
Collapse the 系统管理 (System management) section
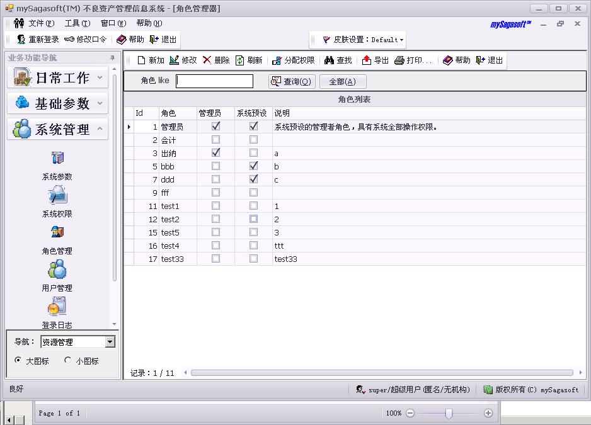[58, 129]
